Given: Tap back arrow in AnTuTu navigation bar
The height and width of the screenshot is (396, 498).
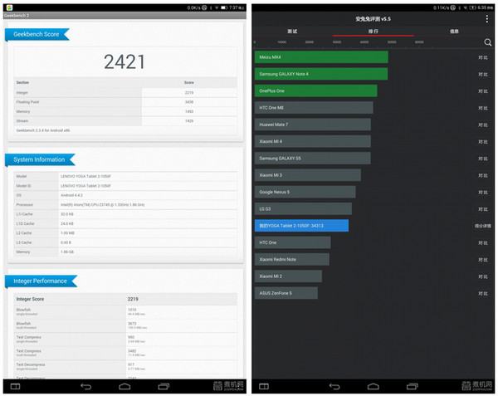Looking at the screenshot, I should 334,386.
